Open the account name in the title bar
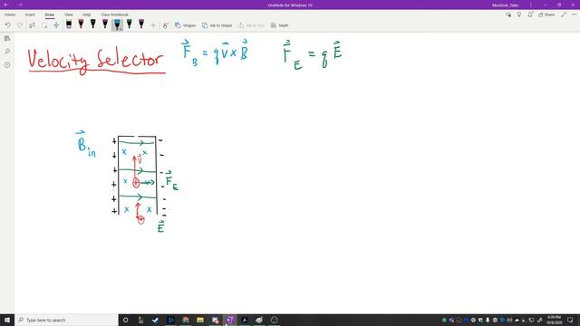This screenshot has width=580, height=326. pyautogui.click(x=505, y=5)
